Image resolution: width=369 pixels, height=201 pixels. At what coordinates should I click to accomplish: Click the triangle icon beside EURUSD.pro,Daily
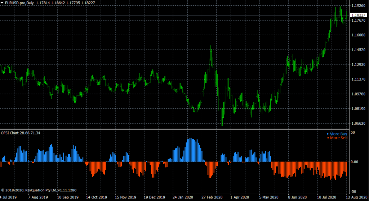2,3
